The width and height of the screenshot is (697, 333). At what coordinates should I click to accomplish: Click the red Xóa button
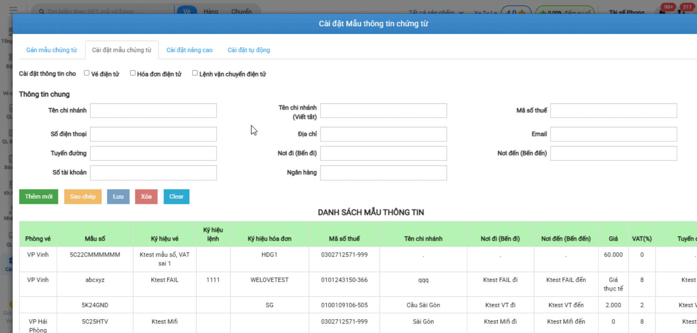click(x=146, y=197)
